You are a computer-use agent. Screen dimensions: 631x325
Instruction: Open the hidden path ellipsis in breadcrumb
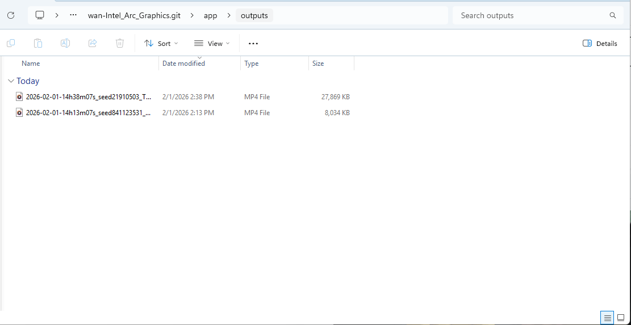pos(73,15)
